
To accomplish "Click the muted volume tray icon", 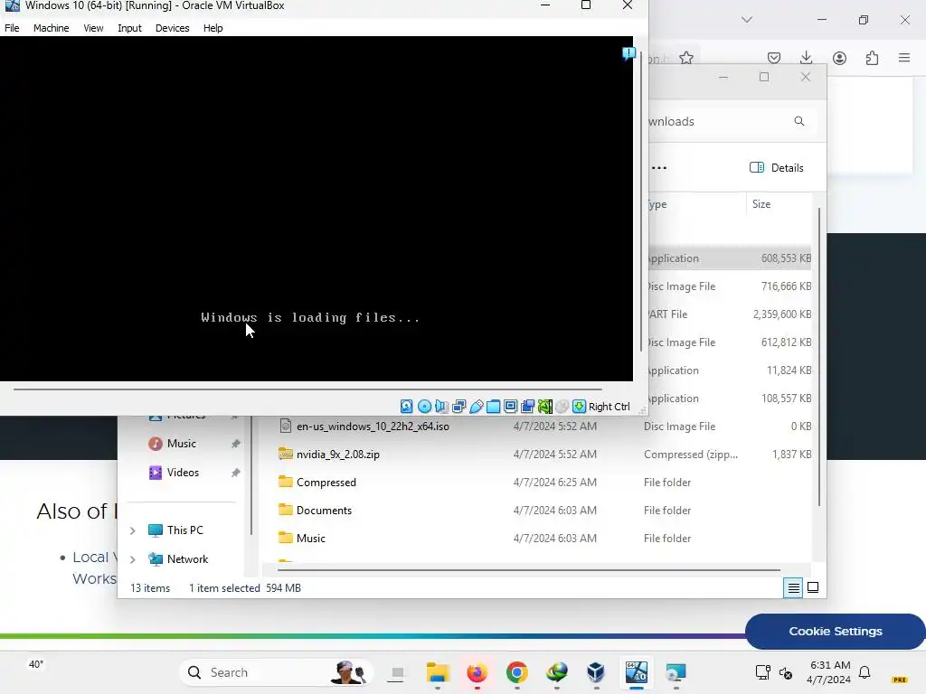I will click(786, 672).
